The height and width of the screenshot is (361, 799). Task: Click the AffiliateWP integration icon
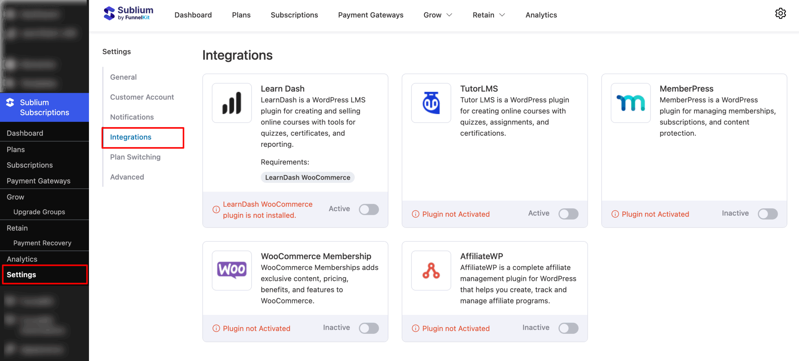(431, 270)
